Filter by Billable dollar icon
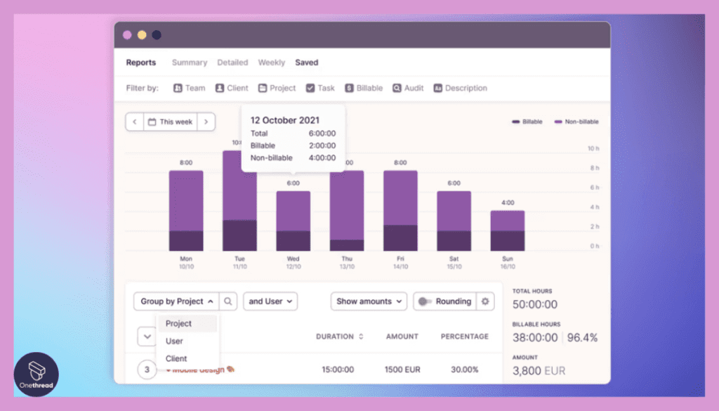Screen dimensions: 719x411 [349, 88]
